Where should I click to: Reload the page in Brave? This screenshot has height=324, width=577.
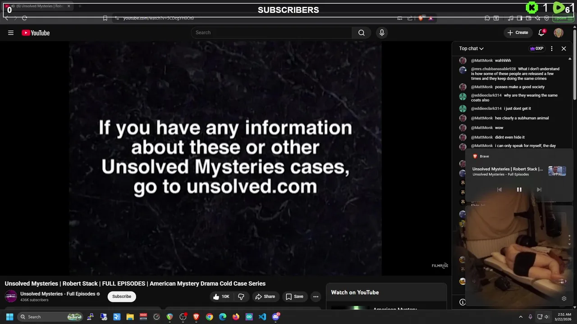click(x=24, y=18)
